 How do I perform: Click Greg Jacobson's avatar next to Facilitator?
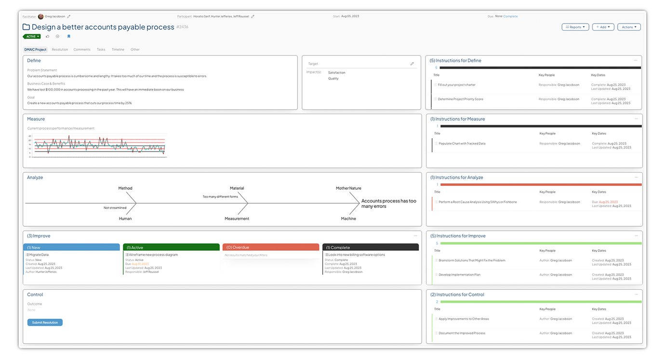[40, 16]
